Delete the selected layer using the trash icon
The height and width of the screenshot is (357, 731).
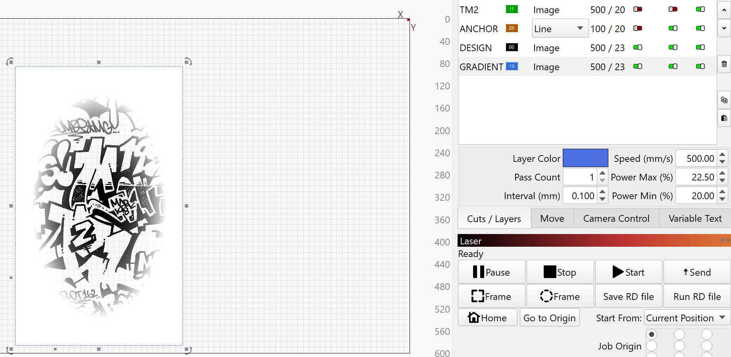coord(724,64)
